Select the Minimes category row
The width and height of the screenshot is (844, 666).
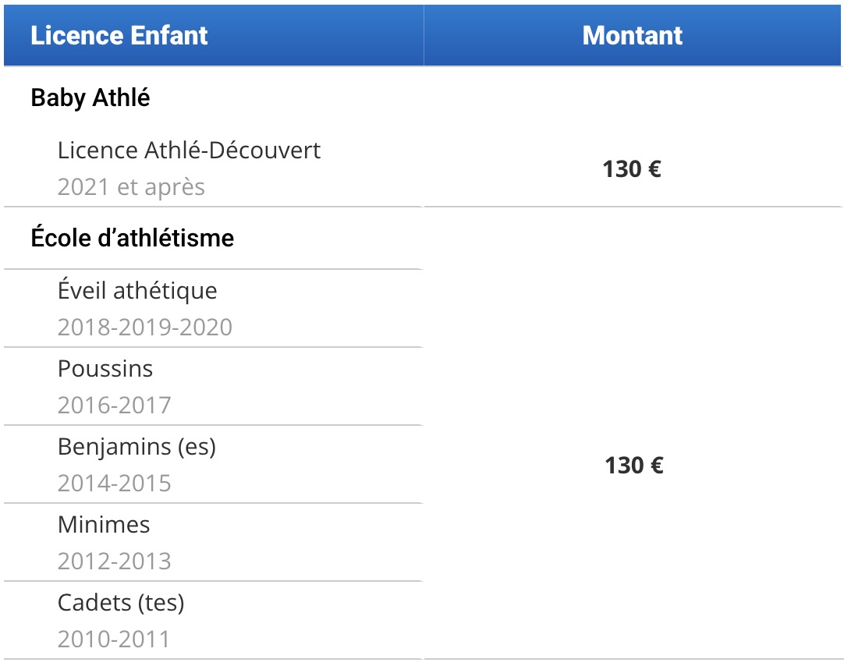(214, 542)
